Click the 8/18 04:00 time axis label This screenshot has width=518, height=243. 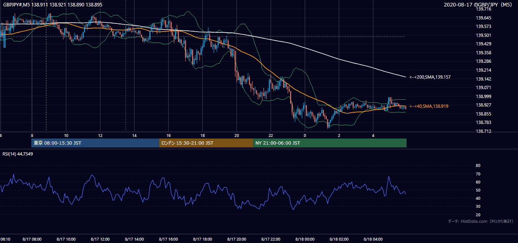(373, 239)
